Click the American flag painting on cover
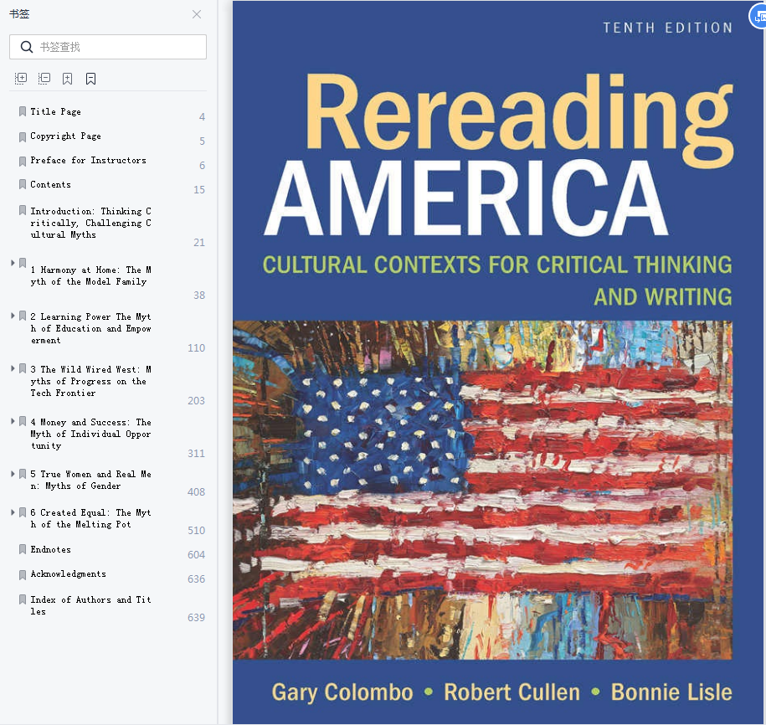Viewport: 766px width, 725px height. pyautogui.click(x=482, y=490)
